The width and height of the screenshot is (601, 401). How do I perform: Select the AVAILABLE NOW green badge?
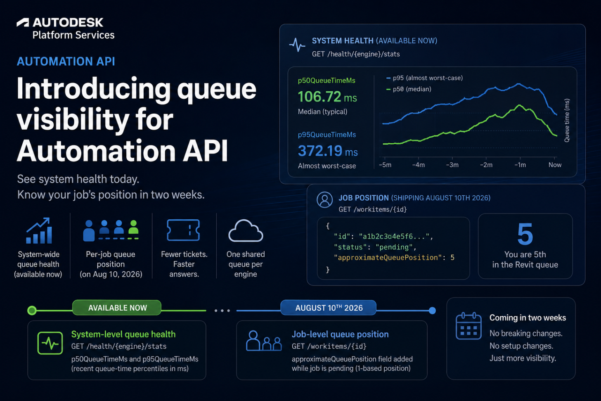tap(117, 308)
